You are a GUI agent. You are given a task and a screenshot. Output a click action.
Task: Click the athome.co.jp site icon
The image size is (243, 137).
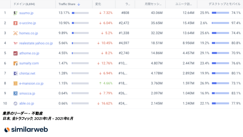(x=15, y=53)
